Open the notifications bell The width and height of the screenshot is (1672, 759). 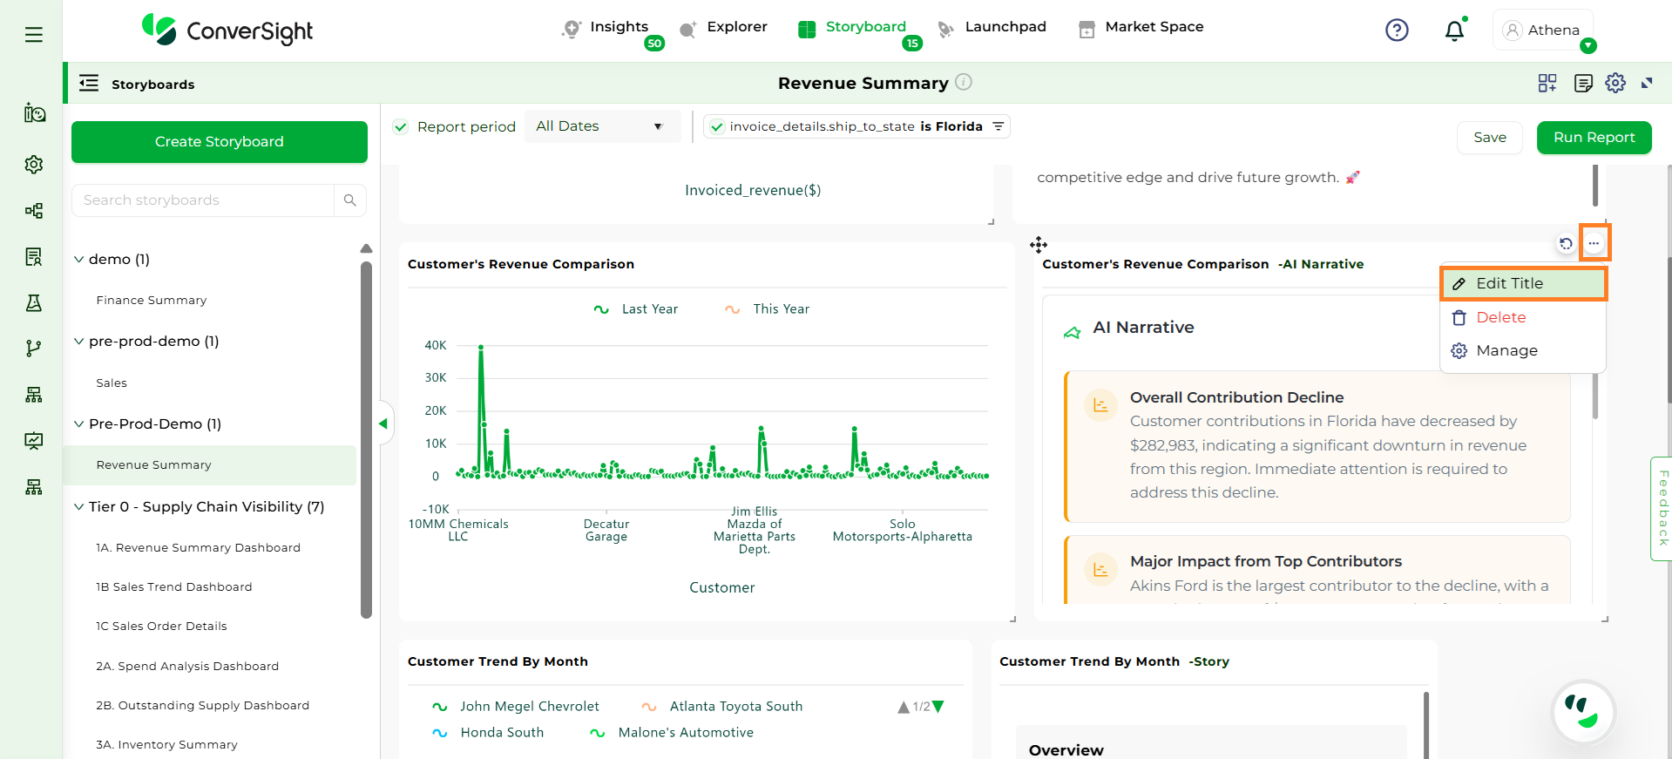click(1454, 31)
